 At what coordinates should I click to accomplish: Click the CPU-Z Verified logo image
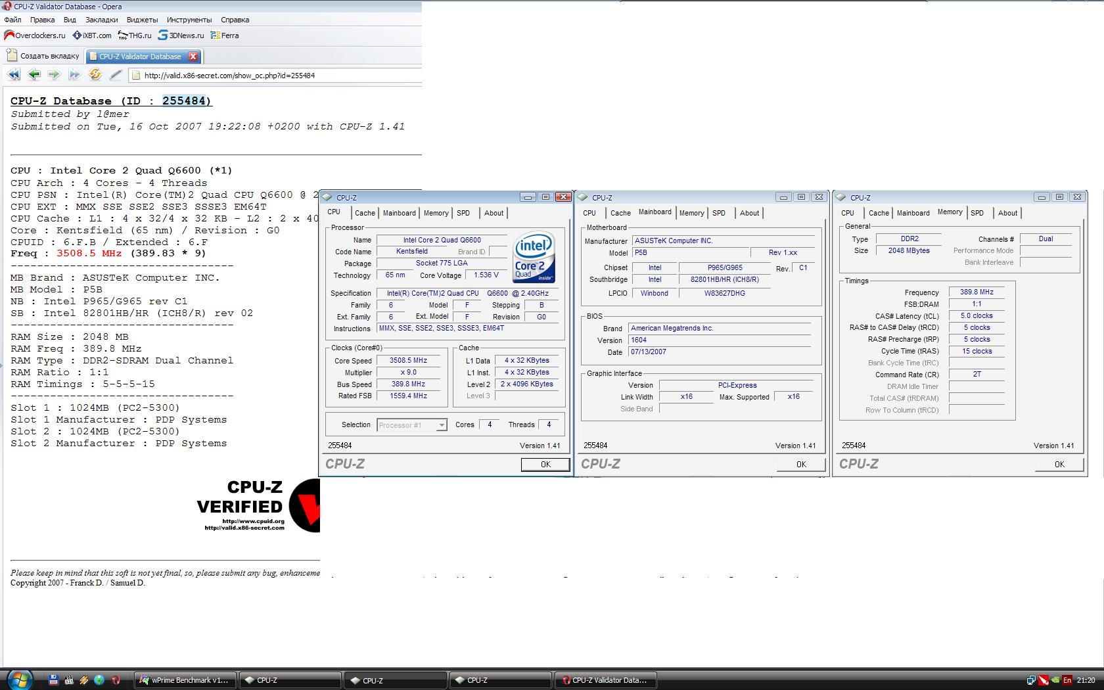(258, 505)
